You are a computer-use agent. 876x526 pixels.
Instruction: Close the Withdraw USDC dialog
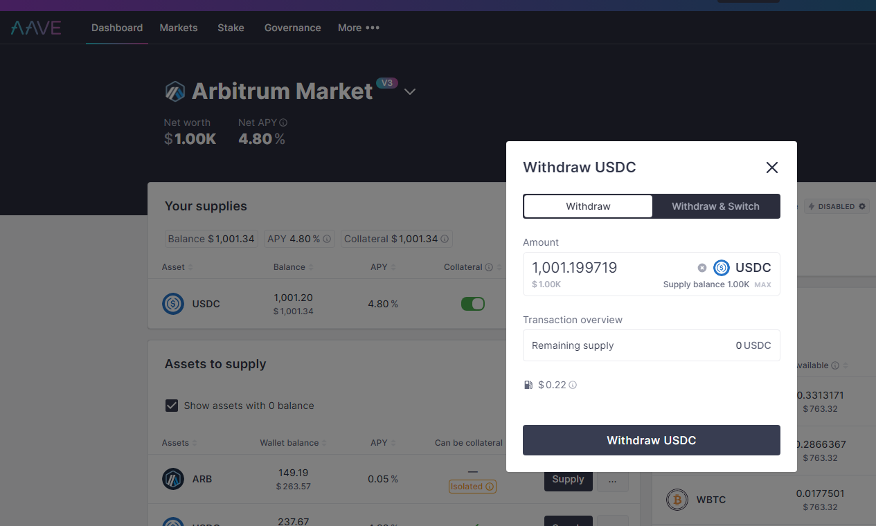click(x=772, y=167)
